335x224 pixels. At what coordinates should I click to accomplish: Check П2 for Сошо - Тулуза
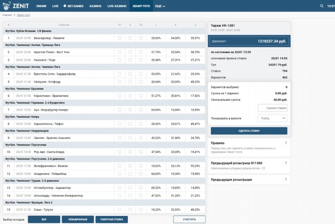[141, 209]
